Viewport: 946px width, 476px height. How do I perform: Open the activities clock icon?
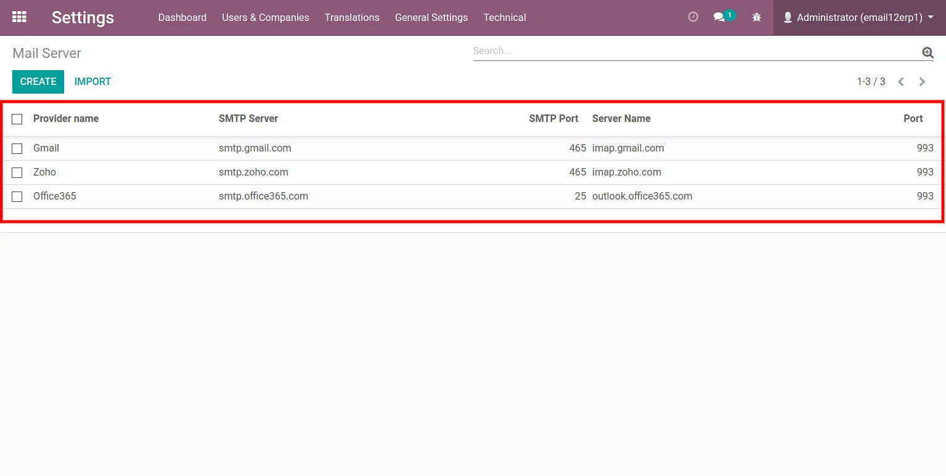[693, 17]
